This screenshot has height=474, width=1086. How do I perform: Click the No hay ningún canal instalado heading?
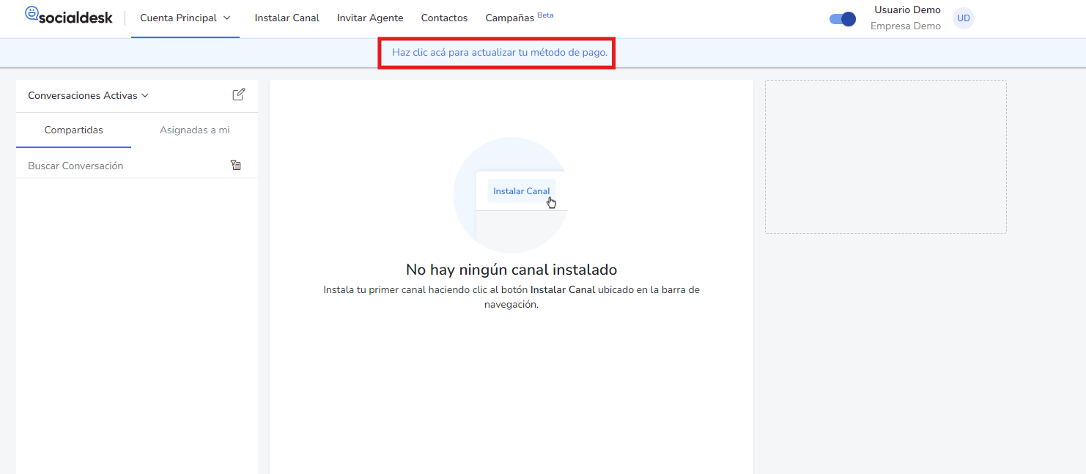coord(511,269)
